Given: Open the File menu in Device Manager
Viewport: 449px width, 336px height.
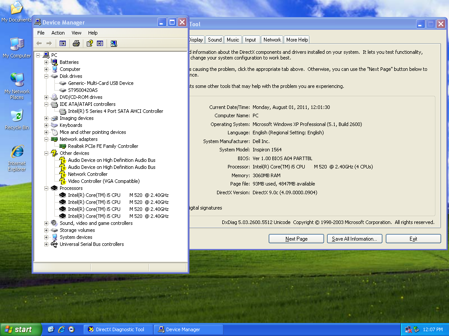Looking at the screenshot, I should [x=41, y=33].
